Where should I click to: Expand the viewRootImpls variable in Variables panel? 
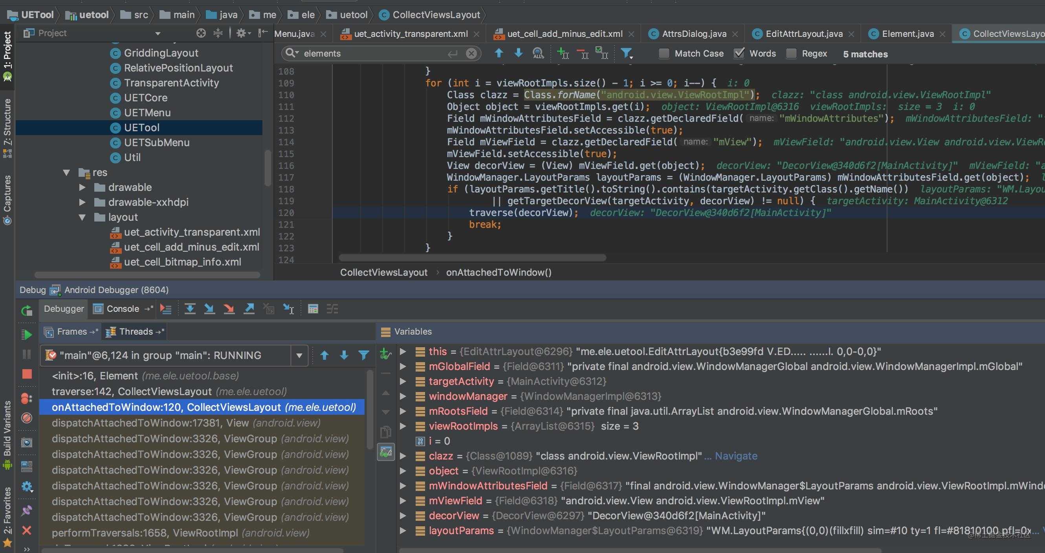(401, 426)
